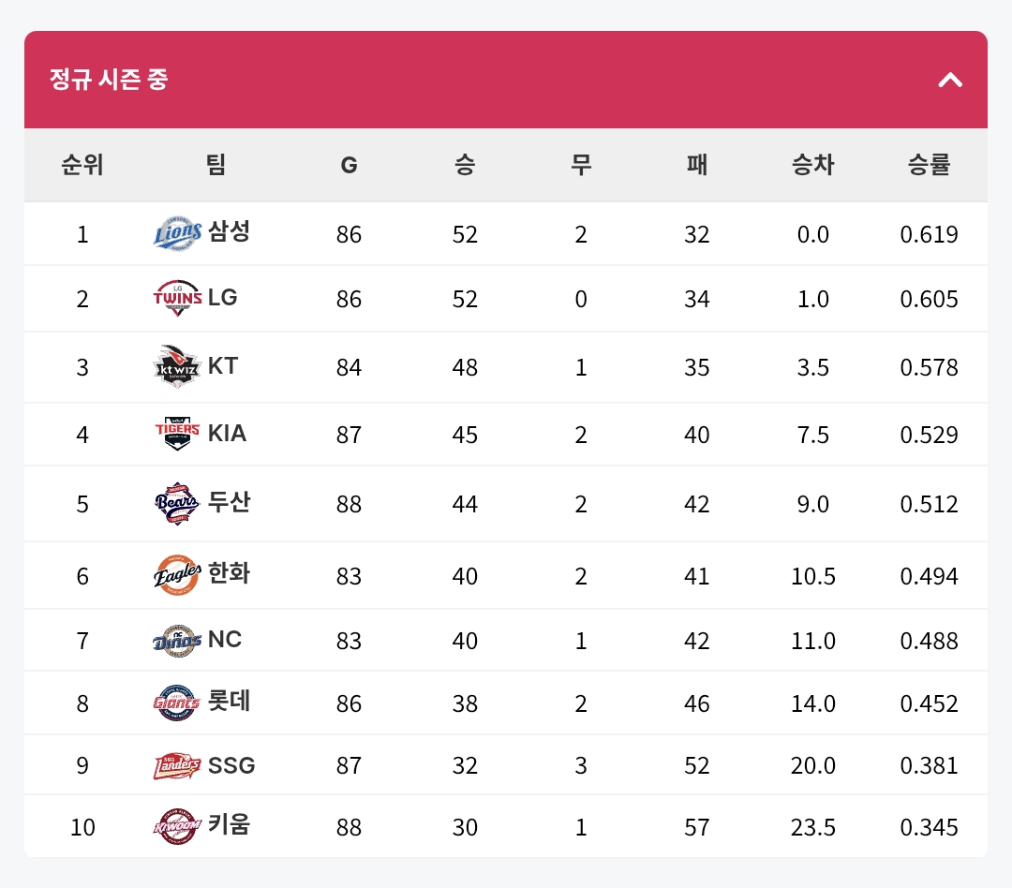
Task: Click the Samsung Lions team logo
Action: pos(177,233)
